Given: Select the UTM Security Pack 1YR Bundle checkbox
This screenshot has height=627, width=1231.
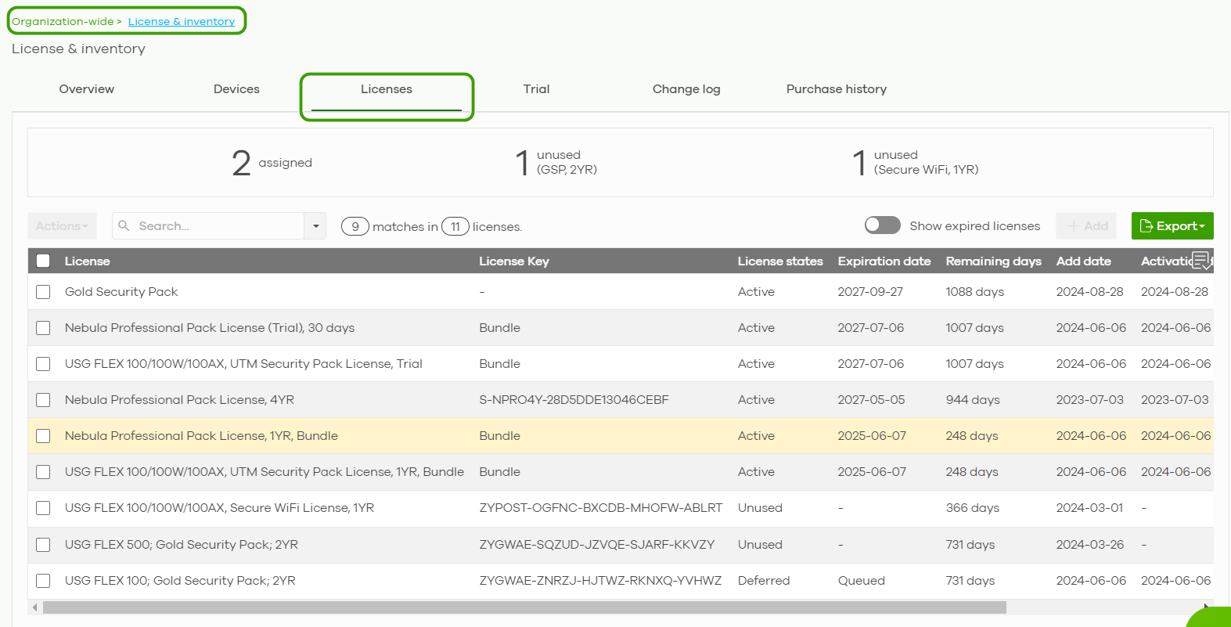Looking at the screenshot, I should click(43, 472).
